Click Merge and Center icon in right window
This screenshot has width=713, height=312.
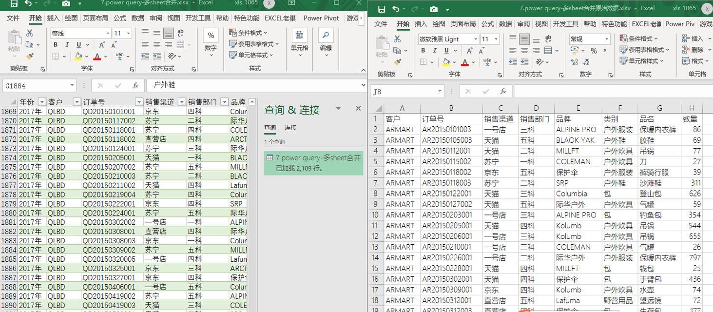click(548, 51)
